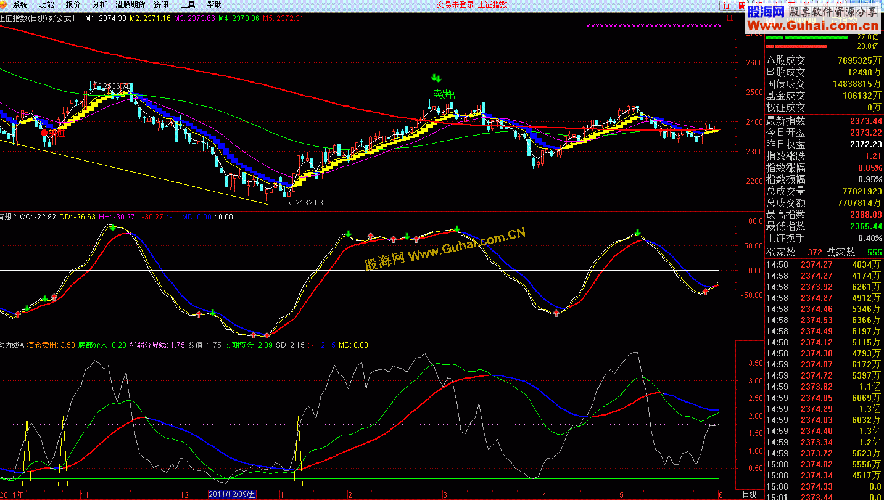Click the DD: -26.63 indicator value
884x500 pixels.
point(77,216)
